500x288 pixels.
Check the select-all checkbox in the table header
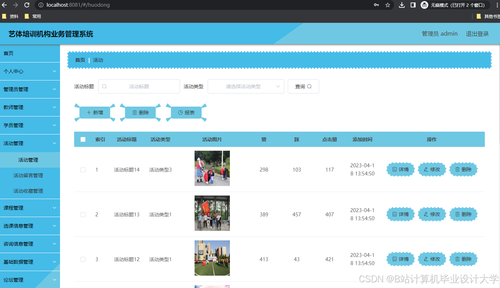(83, 139)
